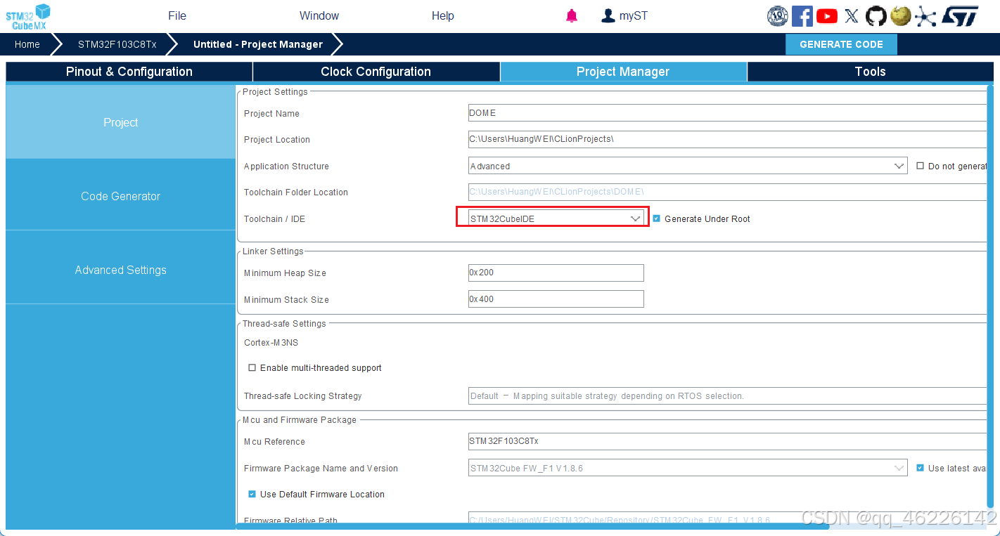Open the Facebook icon link
This screenshot has width=1000, height=536.
[802, 15]
